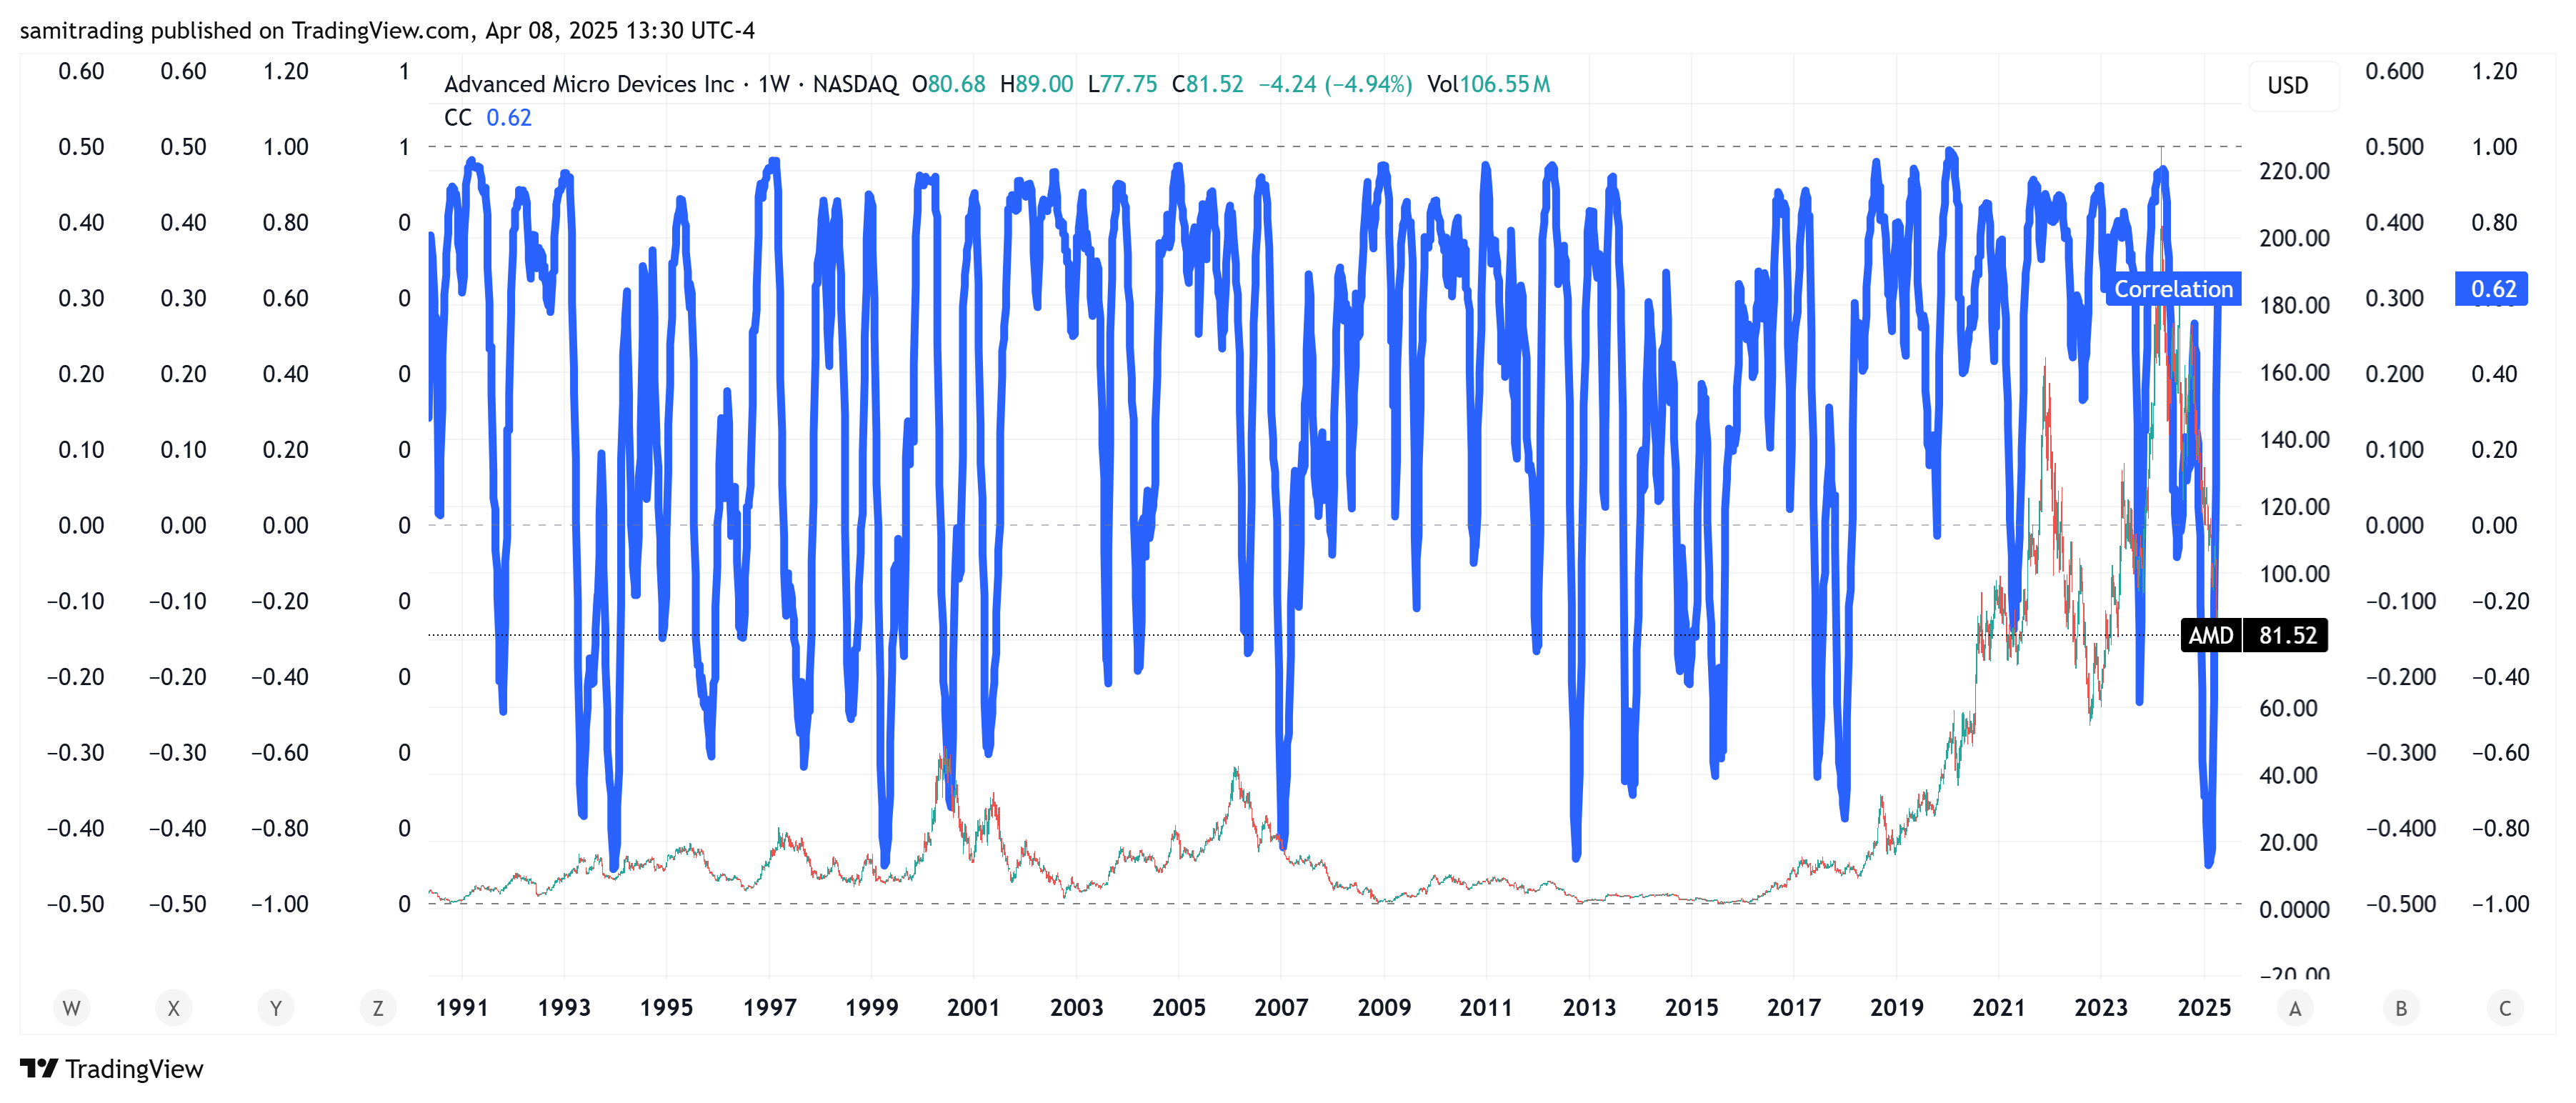Viewport: 2576px width, 1103px height.
Task: Click the 2019 time axis label
Action: click(1897, 1008)
